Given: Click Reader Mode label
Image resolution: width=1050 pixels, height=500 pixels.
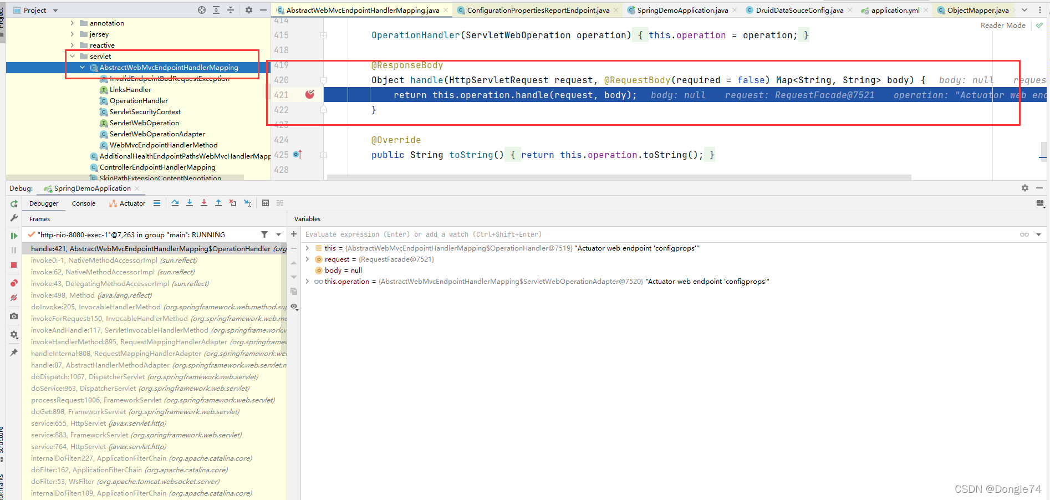Looking at the screenshot, I should pyautogui.click(x=1003, y=25).
